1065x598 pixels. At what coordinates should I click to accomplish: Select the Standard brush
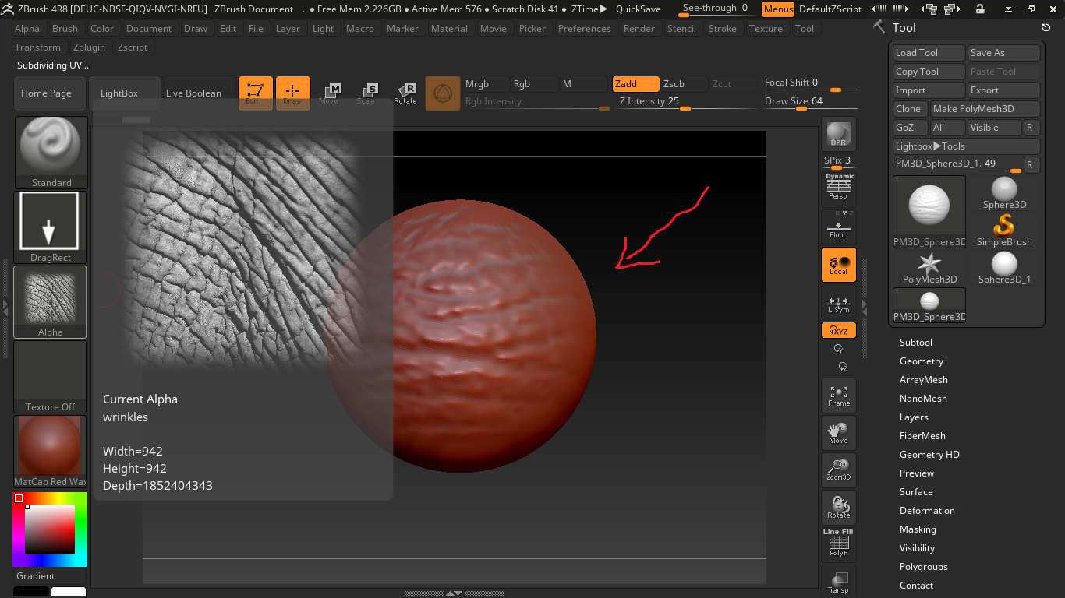tap(51, 148)
